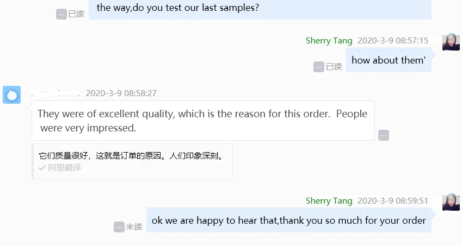Click the 'They were of excellent quality' message bubble
This screenshot has height=246, width=462.
tap(202, 121)
